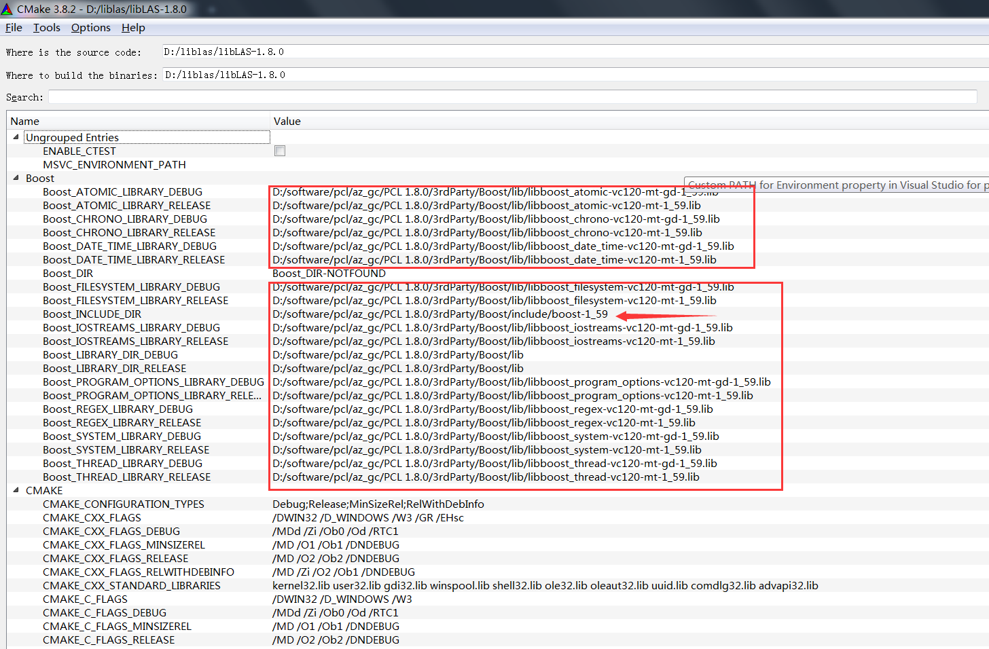This screenshot has height=649, width=989.
Task: Select Boost_ATOMIC_LIBRARY_DEBUG entry
Action: point(122,191)
